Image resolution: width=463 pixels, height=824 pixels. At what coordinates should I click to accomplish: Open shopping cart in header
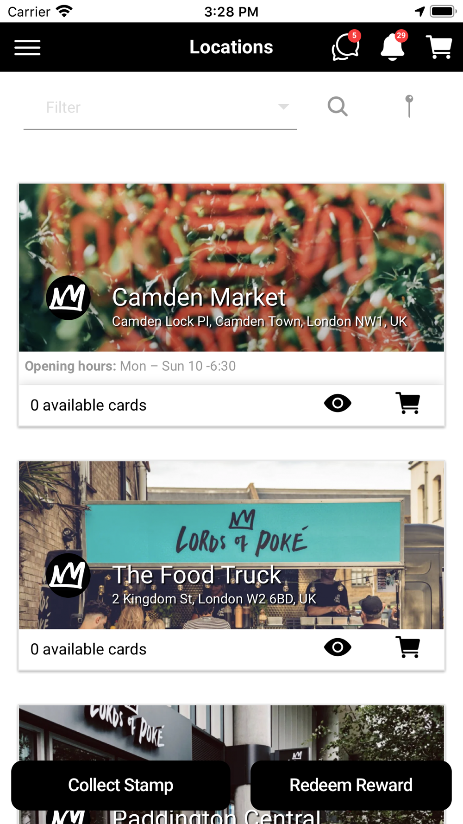pyautogui.click(x=439, y=47)
